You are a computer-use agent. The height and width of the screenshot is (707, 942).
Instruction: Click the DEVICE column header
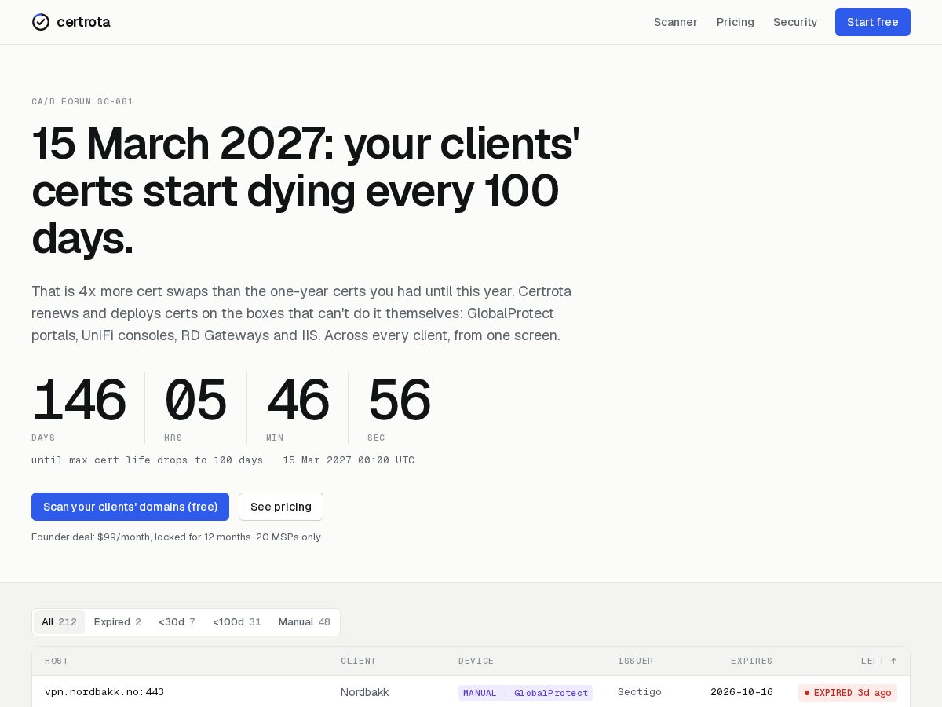coord(476,661)
